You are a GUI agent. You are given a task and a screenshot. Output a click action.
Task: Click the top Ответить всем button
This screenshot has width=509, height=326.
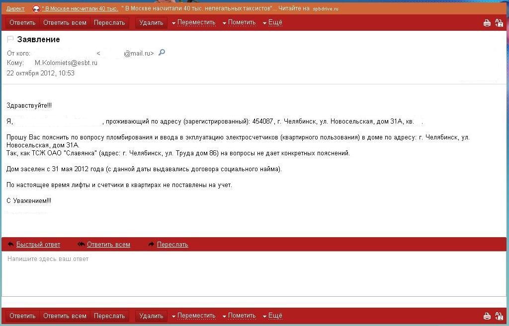pyautogui.click(x=65, y=22)
